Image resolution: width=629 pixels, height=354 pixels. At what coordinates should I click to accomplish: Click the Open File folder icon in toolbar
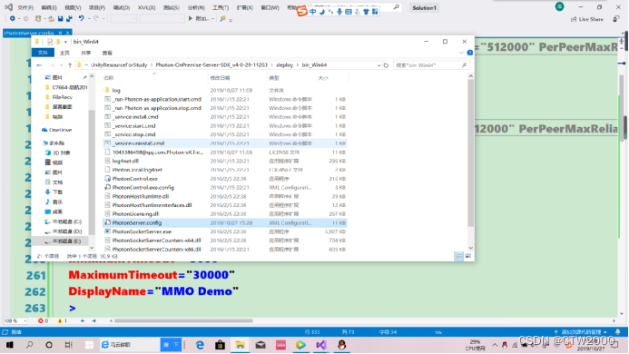[x=52, y=18]
